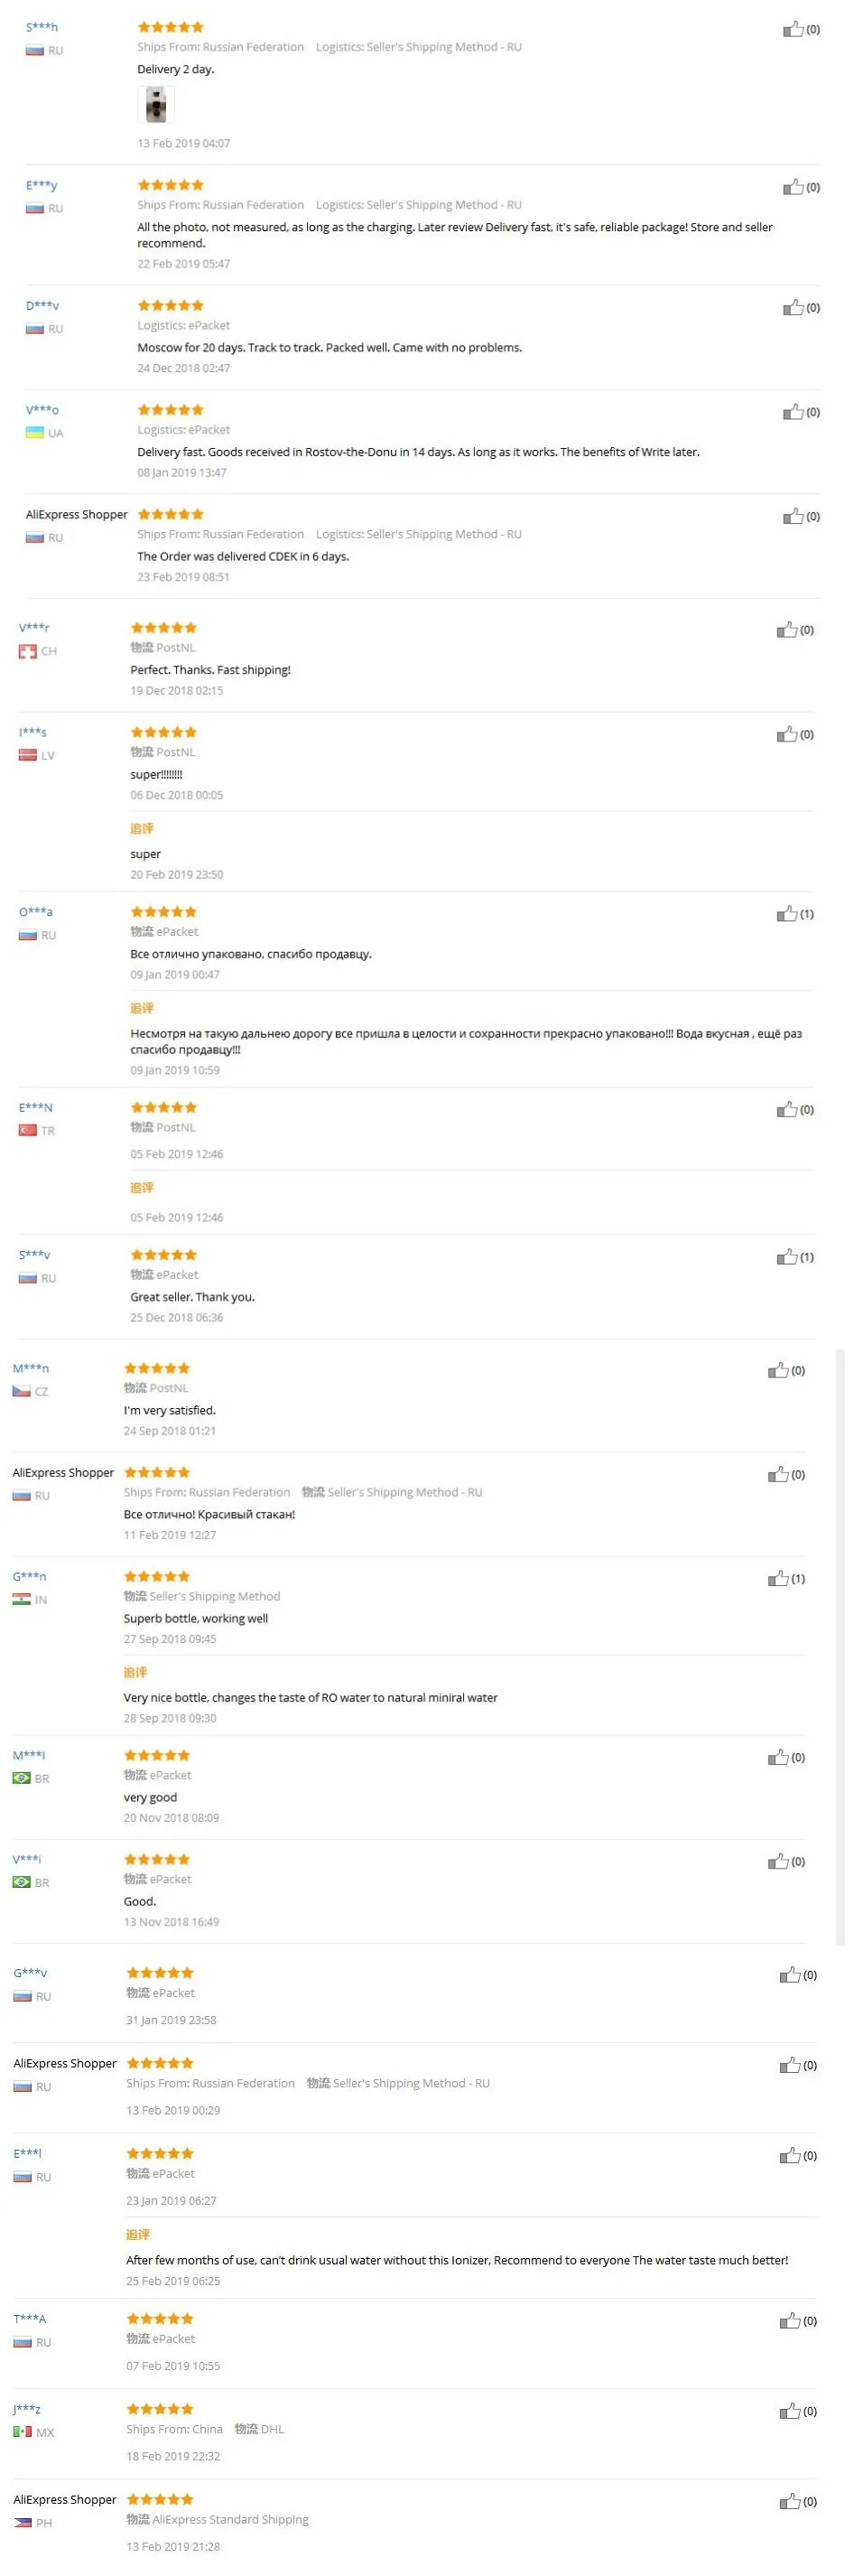Click reviewer name V***o from UA

pos(42,410)
